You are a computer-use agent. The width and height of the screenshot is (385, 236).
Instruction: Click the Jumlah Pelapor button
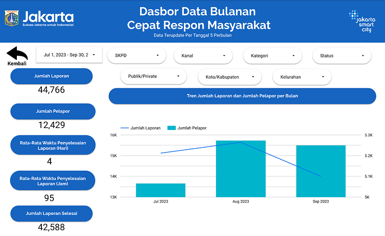click(x=53, y=111)
